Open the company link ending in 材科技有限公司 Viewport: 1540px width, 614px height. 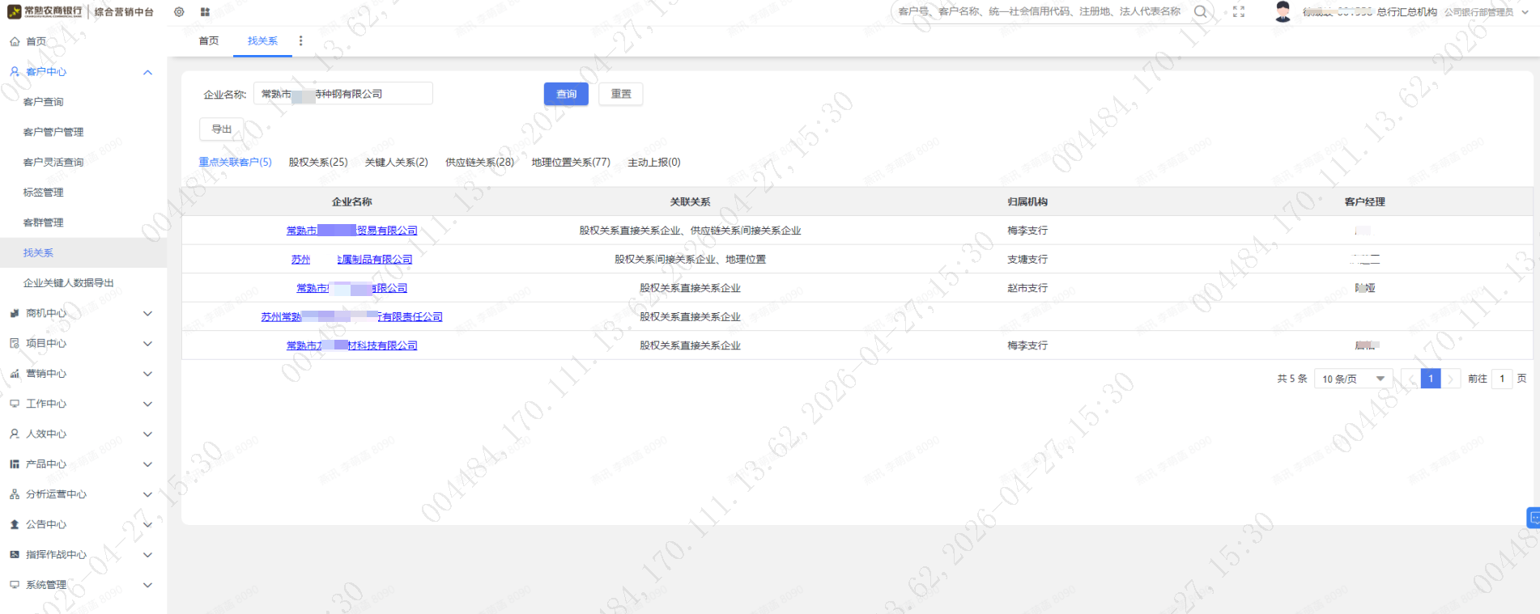[x=352, y=345]
